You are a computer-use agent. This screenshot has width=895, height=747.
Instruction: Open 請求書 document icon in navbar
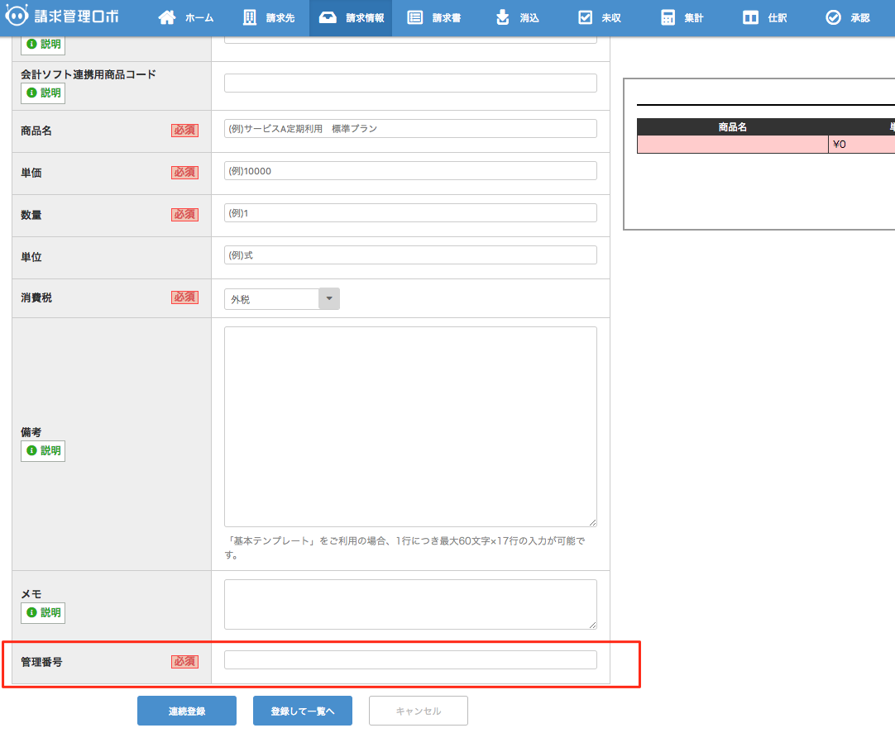pyautogui.click(x=415, y=17)
